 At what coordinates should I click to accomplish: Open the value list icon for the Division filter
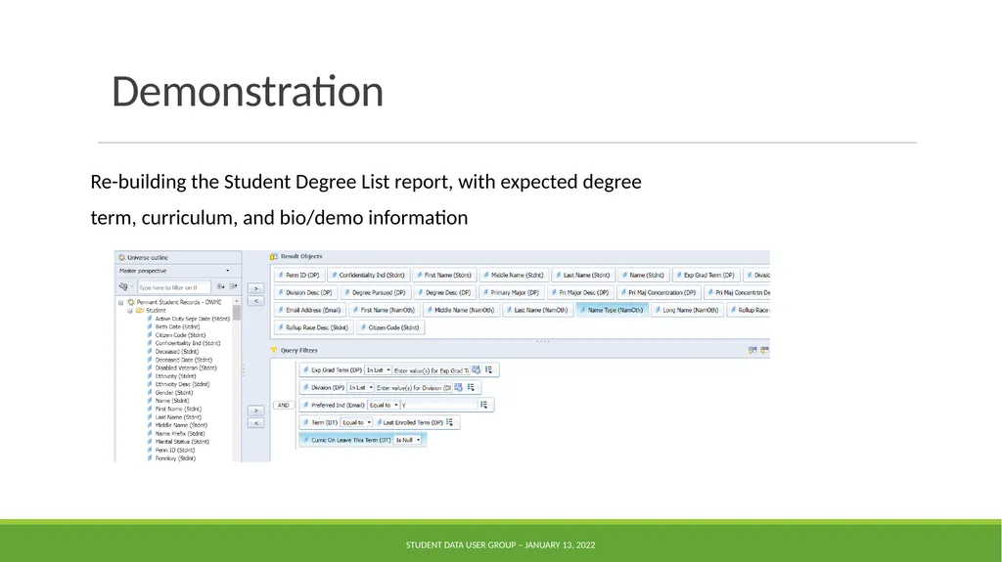(471, 387)
